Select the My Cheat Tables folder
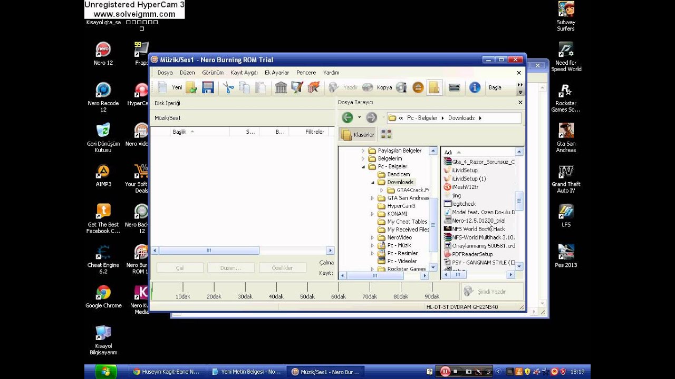 (407, 222)
